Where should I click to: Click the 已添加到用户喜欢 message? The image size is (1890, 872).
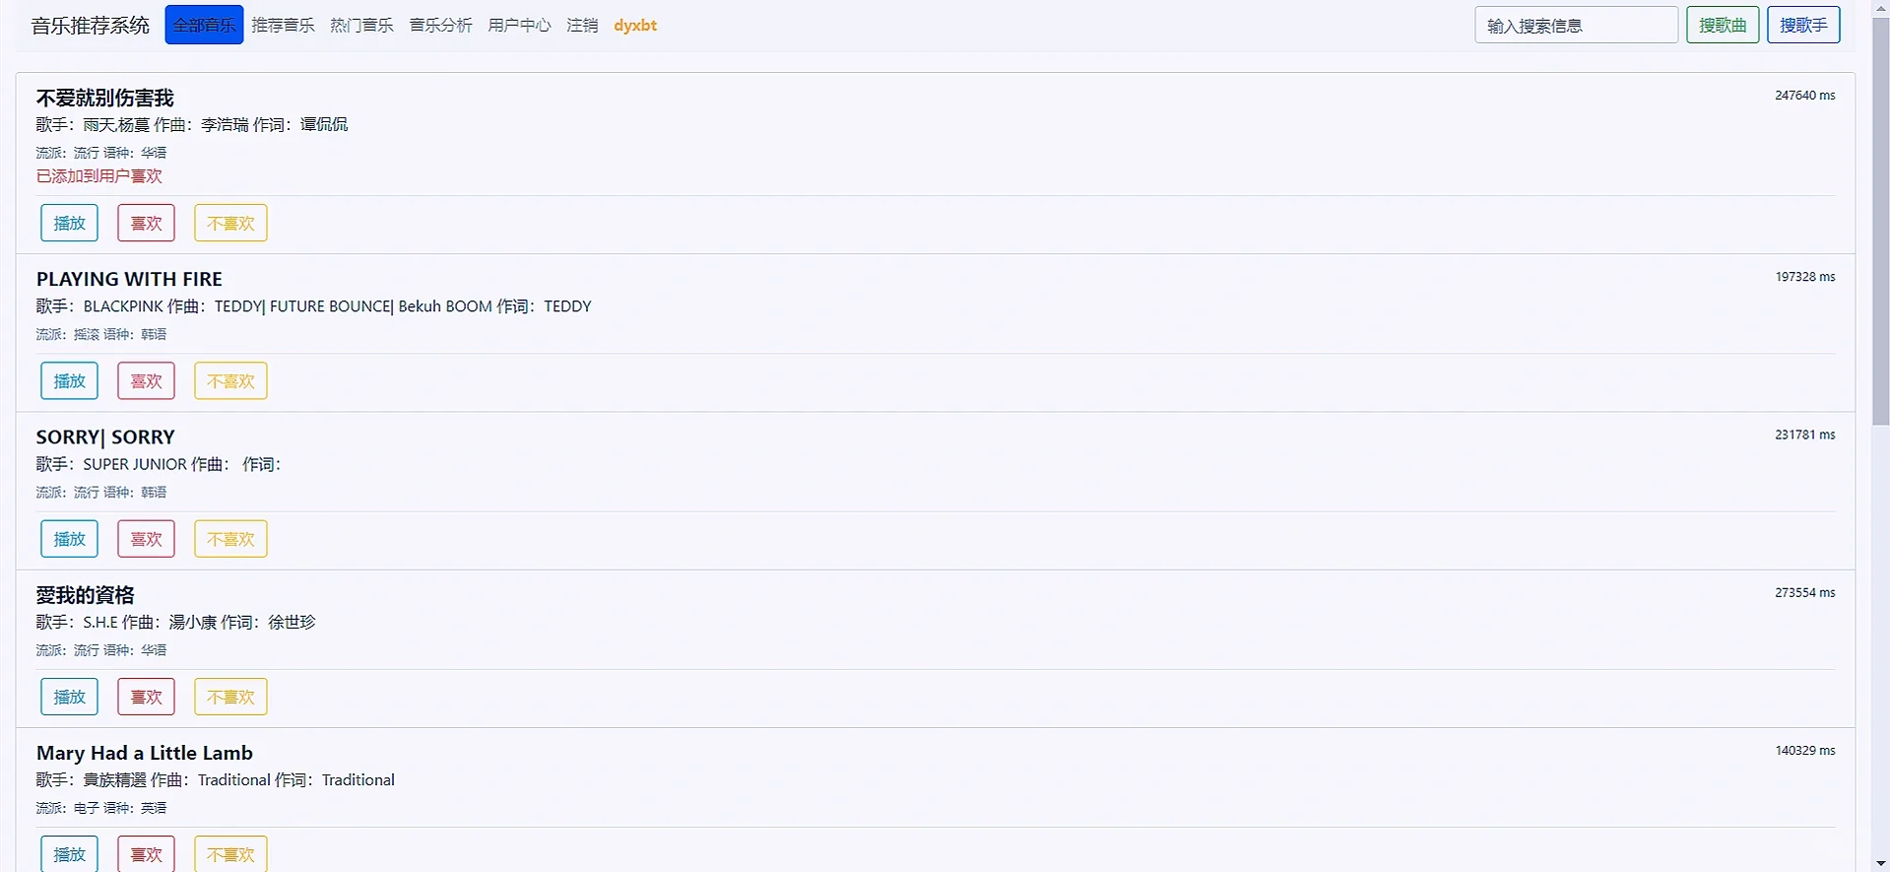(99, 176)
